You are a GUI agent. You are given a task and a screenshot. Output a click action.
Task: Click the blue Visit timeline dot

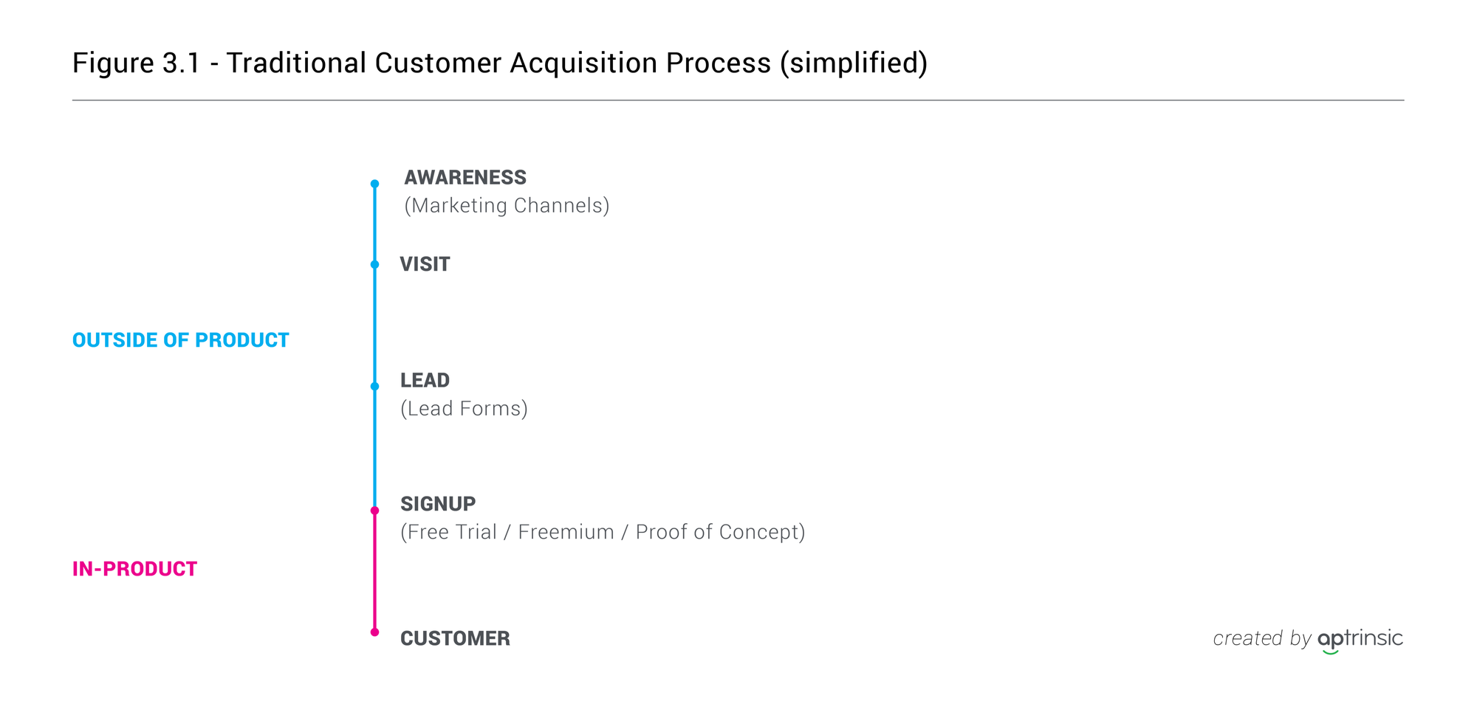[374, 264]
